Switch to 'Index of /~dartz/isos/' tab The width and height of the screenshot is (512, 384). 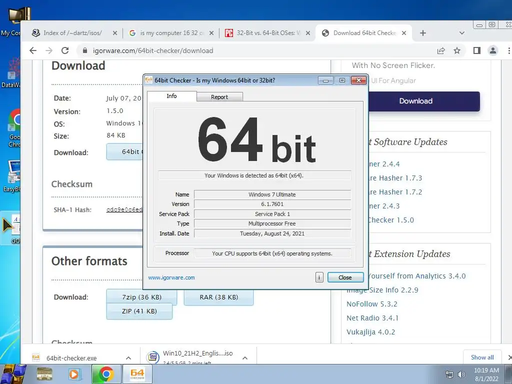coord(72,33)
